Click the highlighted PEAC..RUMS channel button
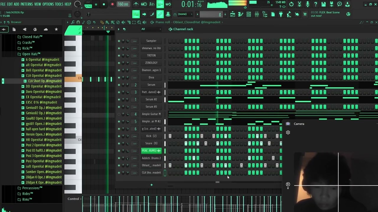This screenshot has width=378, height=212. [151, 151]
